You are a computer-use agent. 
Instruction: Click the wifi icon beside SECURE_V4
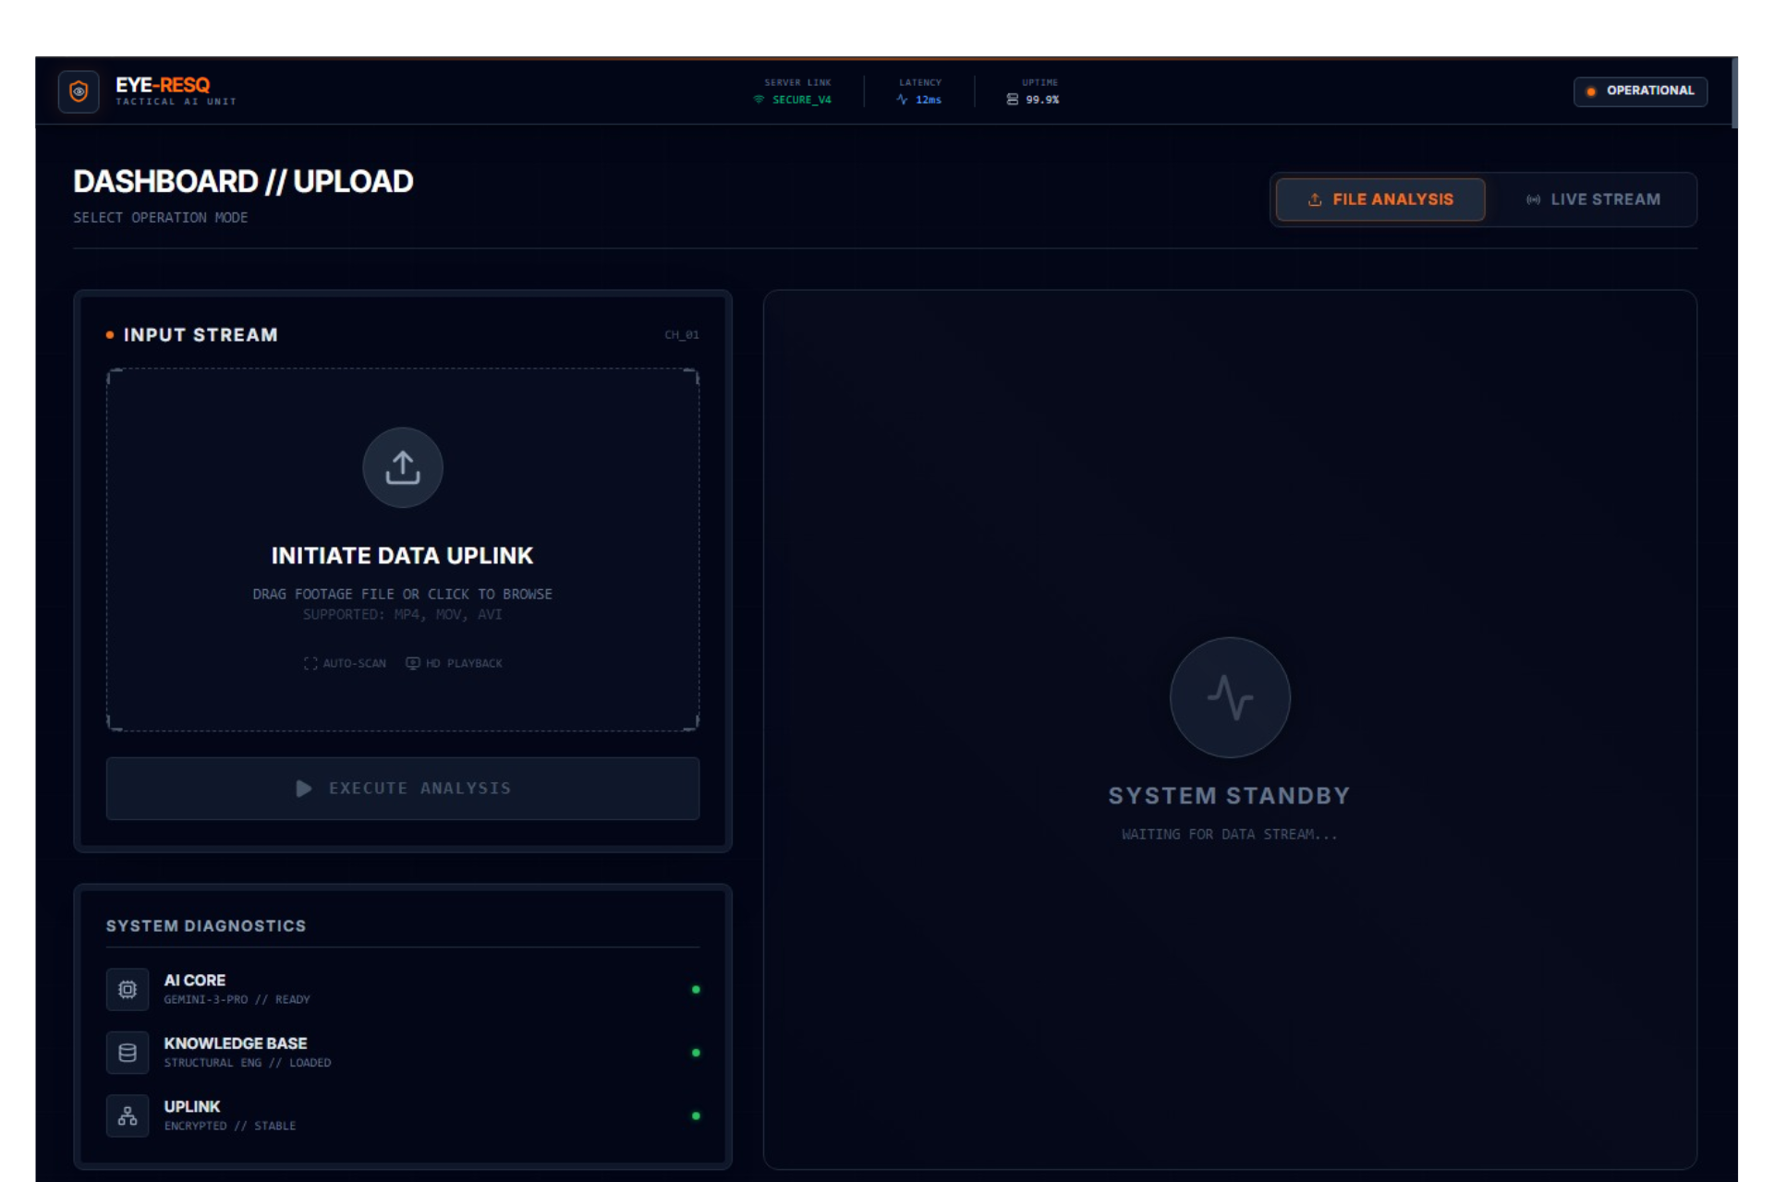tap(759, 100)
